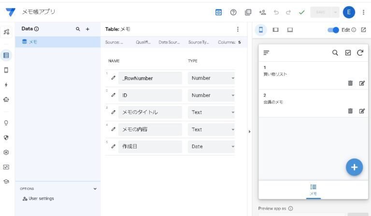Switch preview to tablet view
This screenshot has width=371, height=216.
275,30
